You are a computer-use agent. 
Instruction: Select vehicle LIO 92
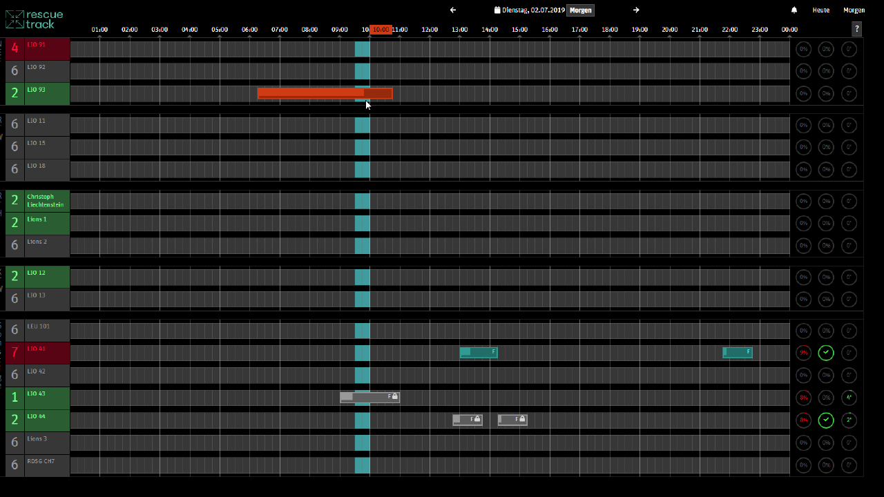coord(47,71)
